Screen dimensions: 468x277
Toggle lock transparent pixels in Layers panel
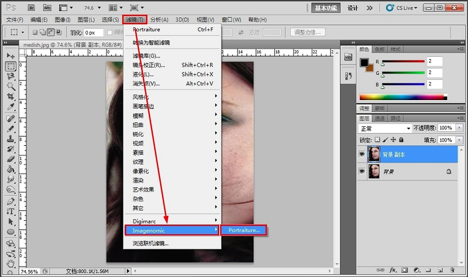point(378,140)
